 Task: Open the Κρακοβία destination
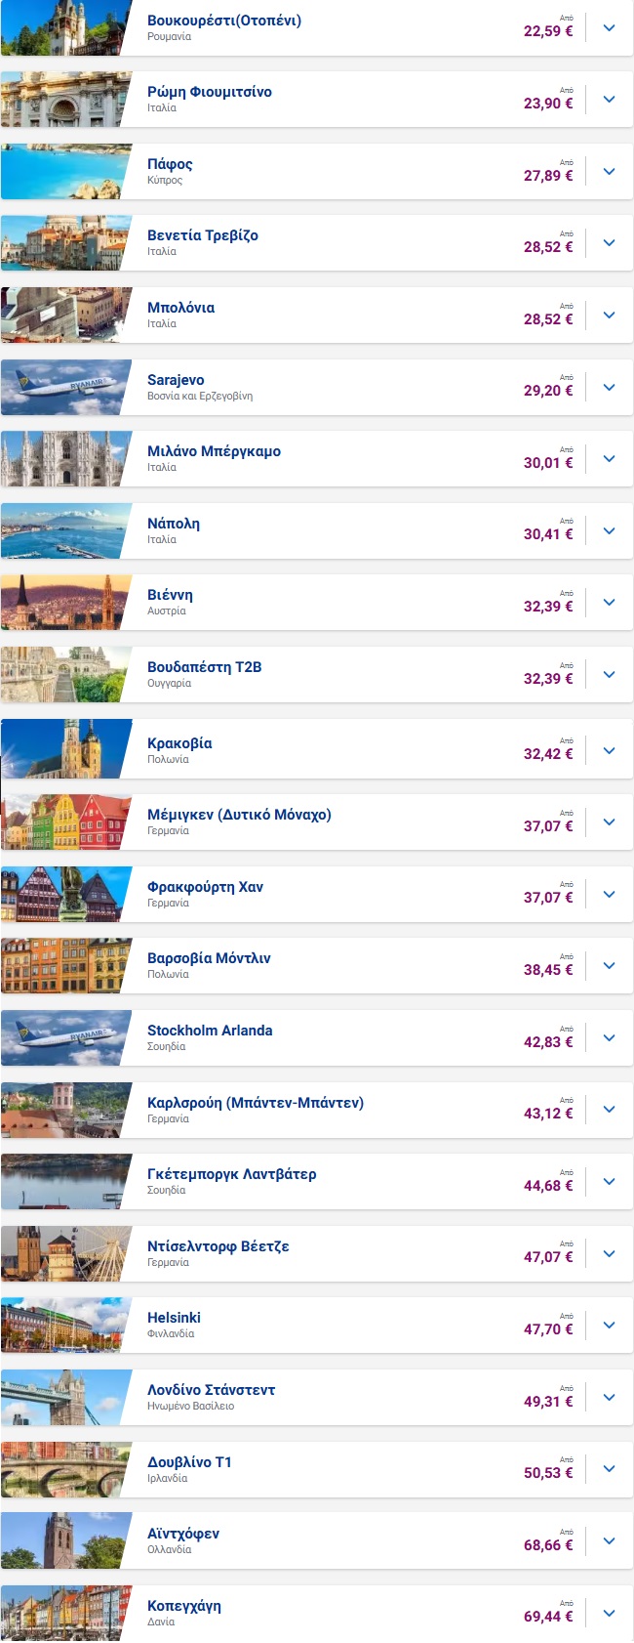179,743
